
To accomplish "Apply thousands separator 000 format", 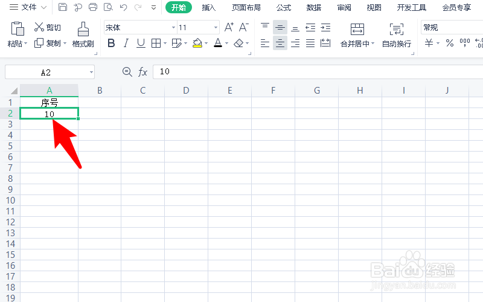I will pyautogui.click(x=465, y=43).
